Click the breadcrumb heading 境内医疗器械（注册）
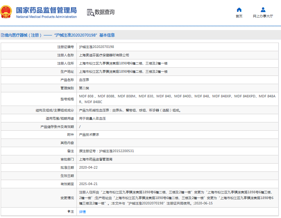This screenshot has width=281, height=218. (x=23, y=35)
